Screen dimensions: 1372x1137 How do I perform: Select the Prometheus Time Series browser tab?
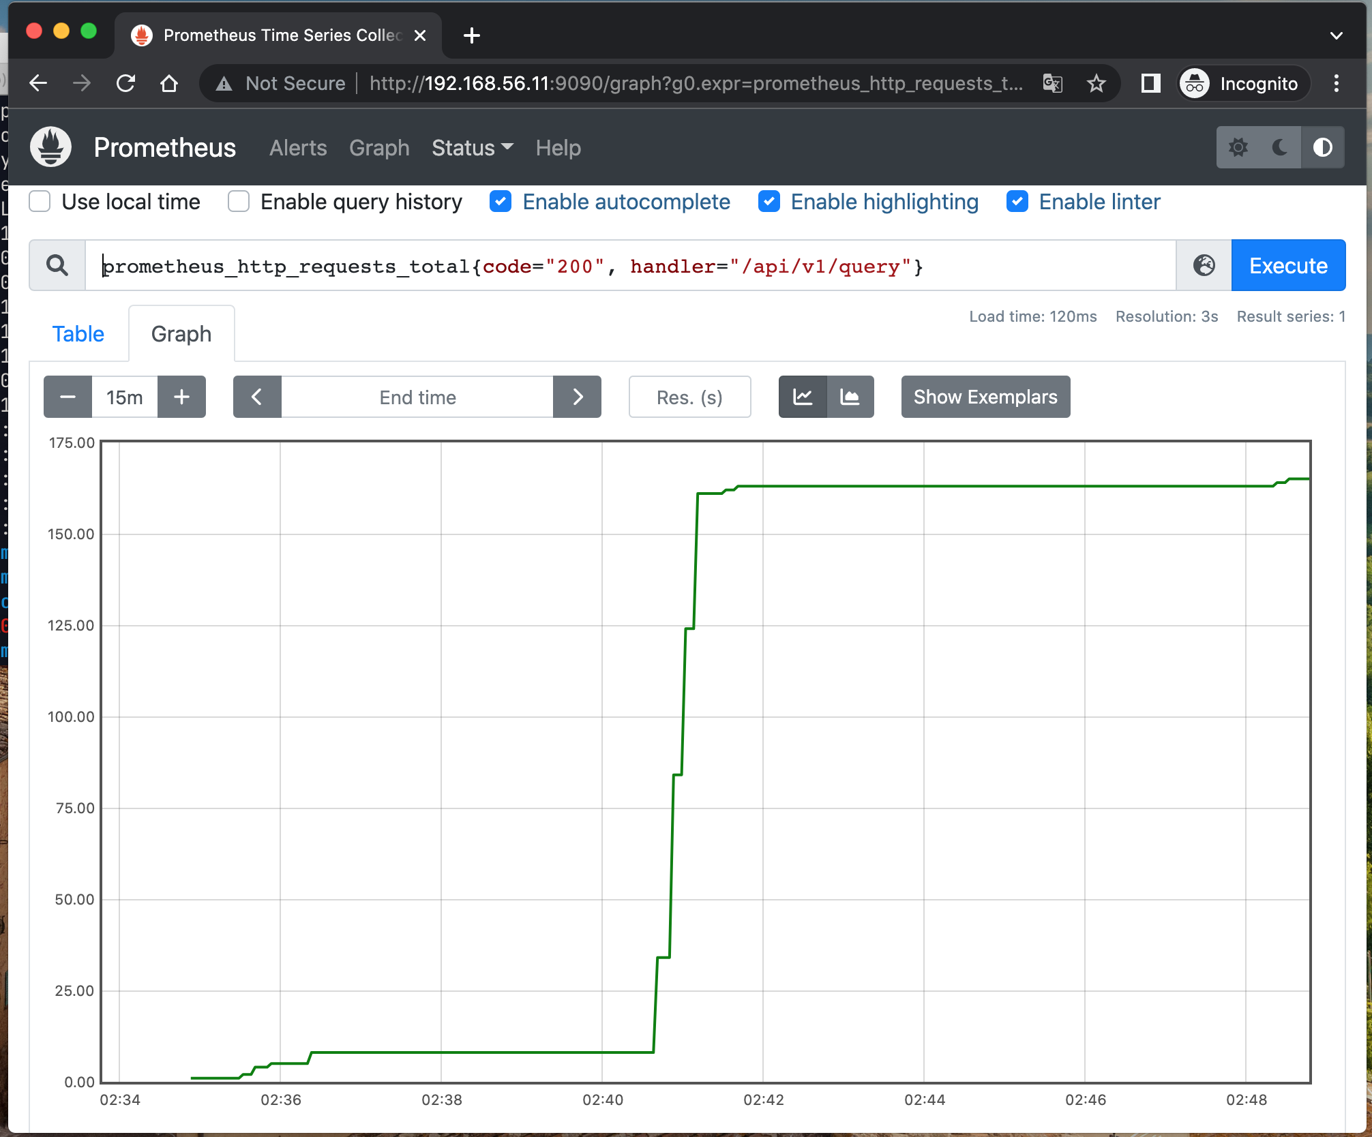[x=280, y=35]
